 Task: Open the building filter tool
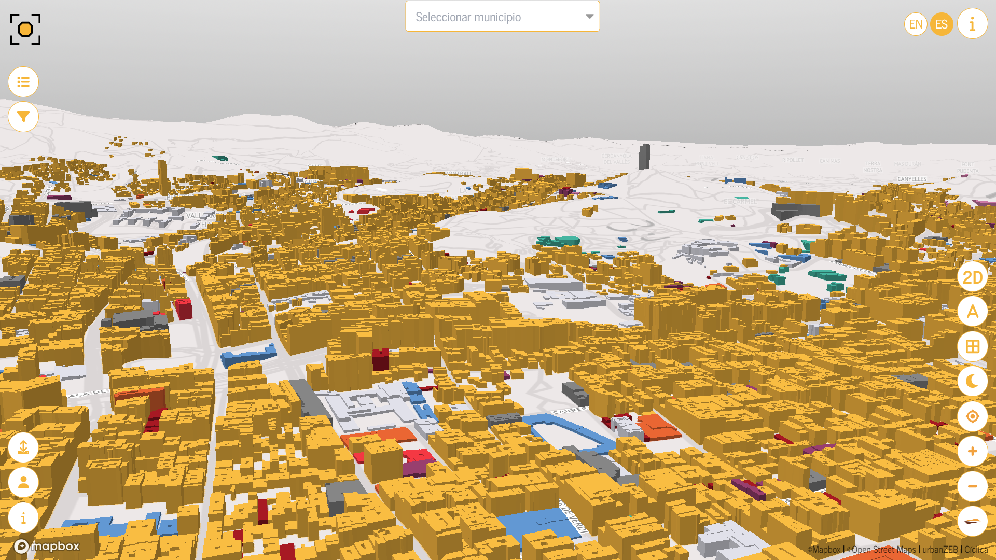click(23, 117)
